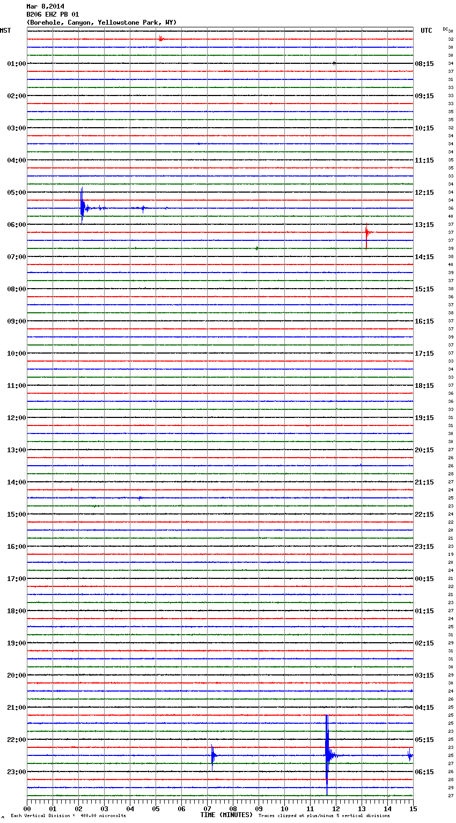Select the x-axis minute label "06"
Image resolution: width=456 pixels, height=823 pixels.
tap(181, 809)
